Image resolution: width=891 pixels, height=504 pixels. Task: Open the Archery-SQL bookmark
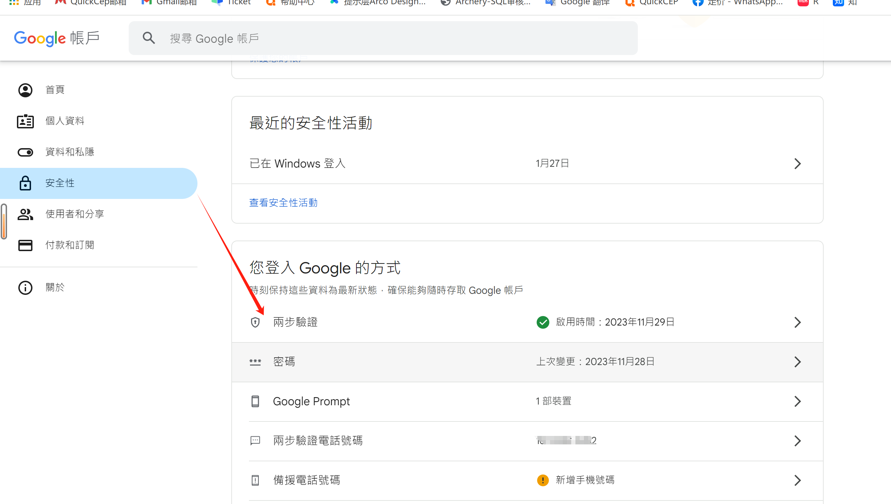pos(486,3)
